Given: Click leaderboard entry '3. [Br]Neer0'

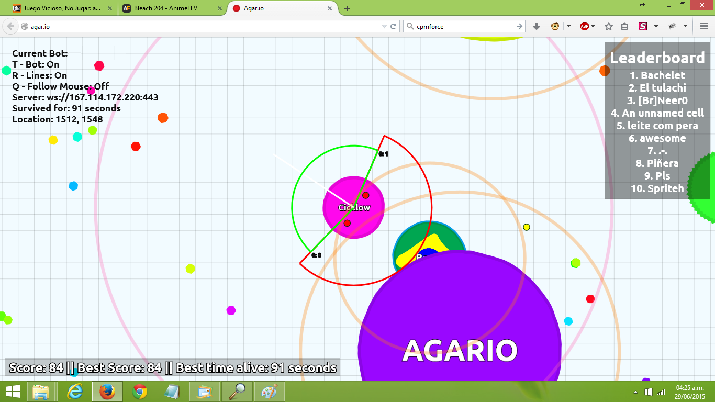Looking at the screenshot, I should coord(657,100).
